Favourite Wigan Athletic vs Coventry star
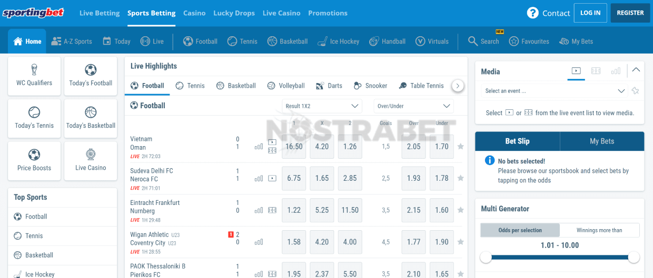This screenshot has height=278, width=653. (461, 242)
